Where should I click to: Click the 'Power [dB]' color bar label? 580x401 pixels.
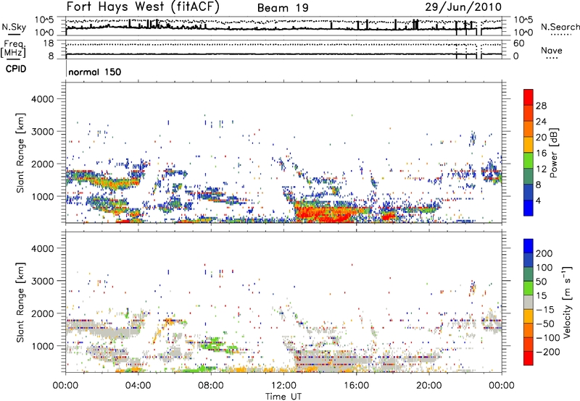click(553, 153)
